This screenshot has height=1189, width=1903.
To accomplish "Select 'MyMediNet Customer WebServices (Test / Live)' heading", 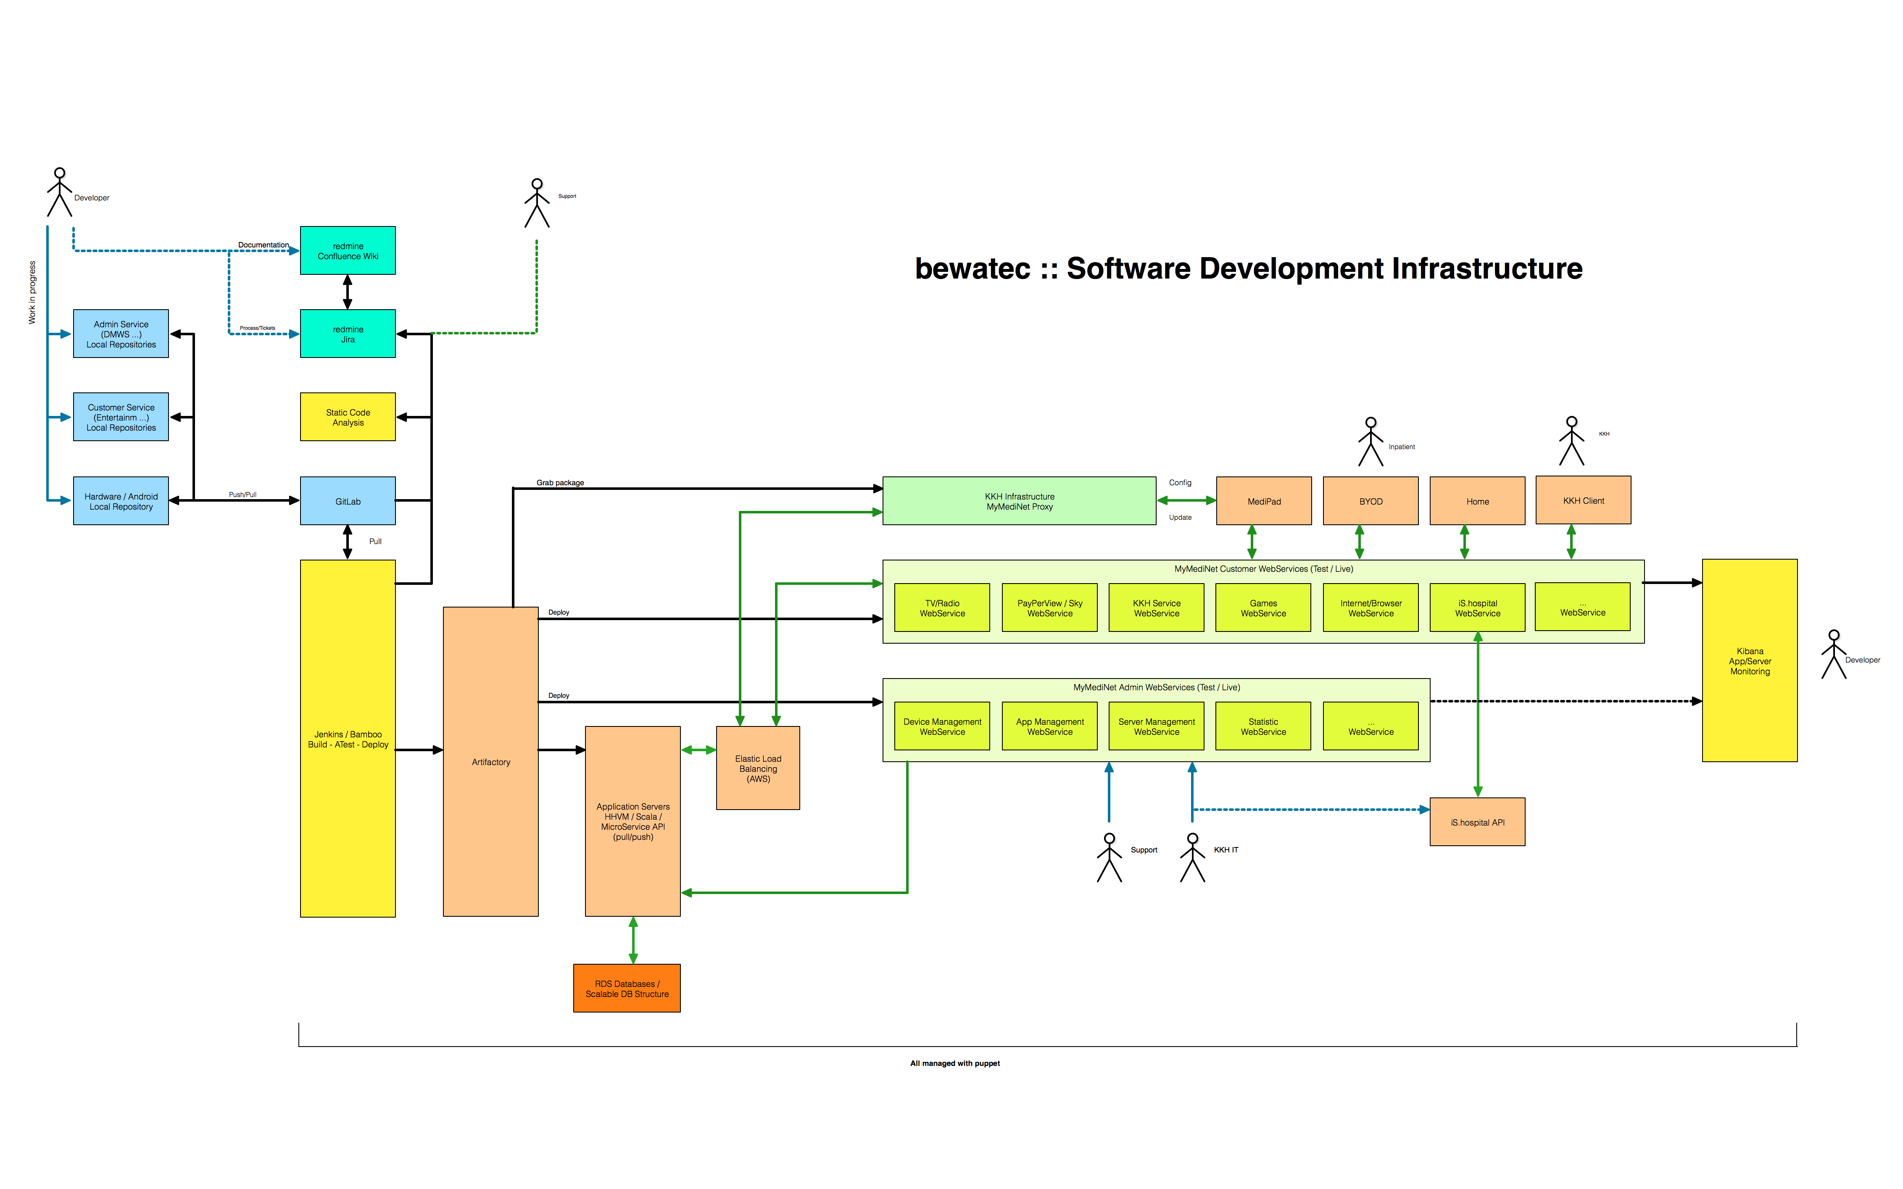I will click(1263, 568).
